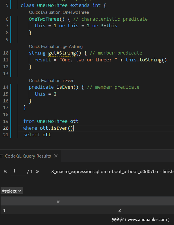The width and height of the screenshot is (174, 225).
Task: Click line number 5 in gutter
Action: (7, 5)
